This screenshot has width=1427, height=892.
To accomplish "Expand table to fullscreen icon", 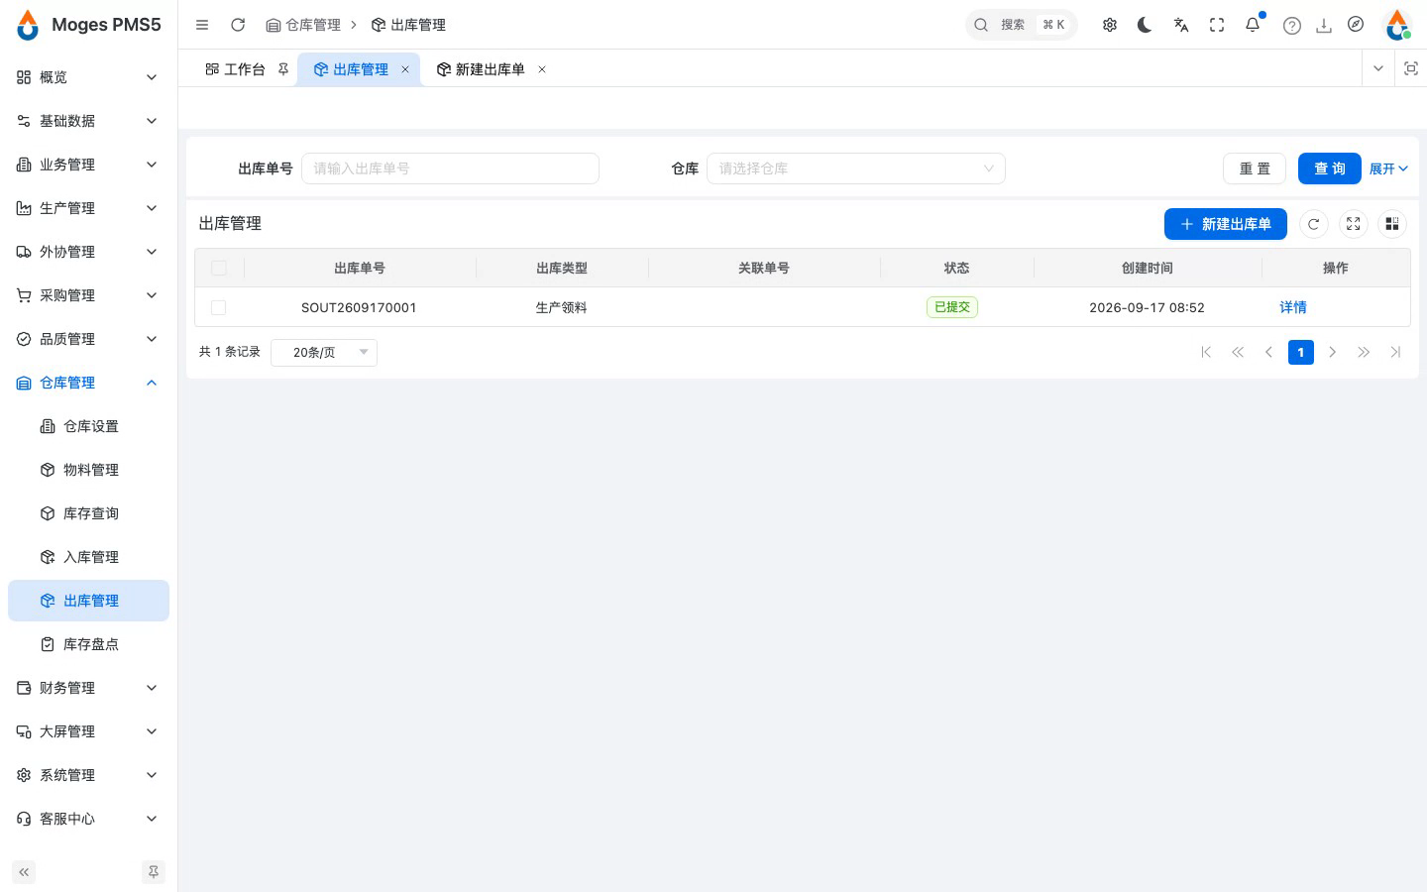I will pos(1353,224).
